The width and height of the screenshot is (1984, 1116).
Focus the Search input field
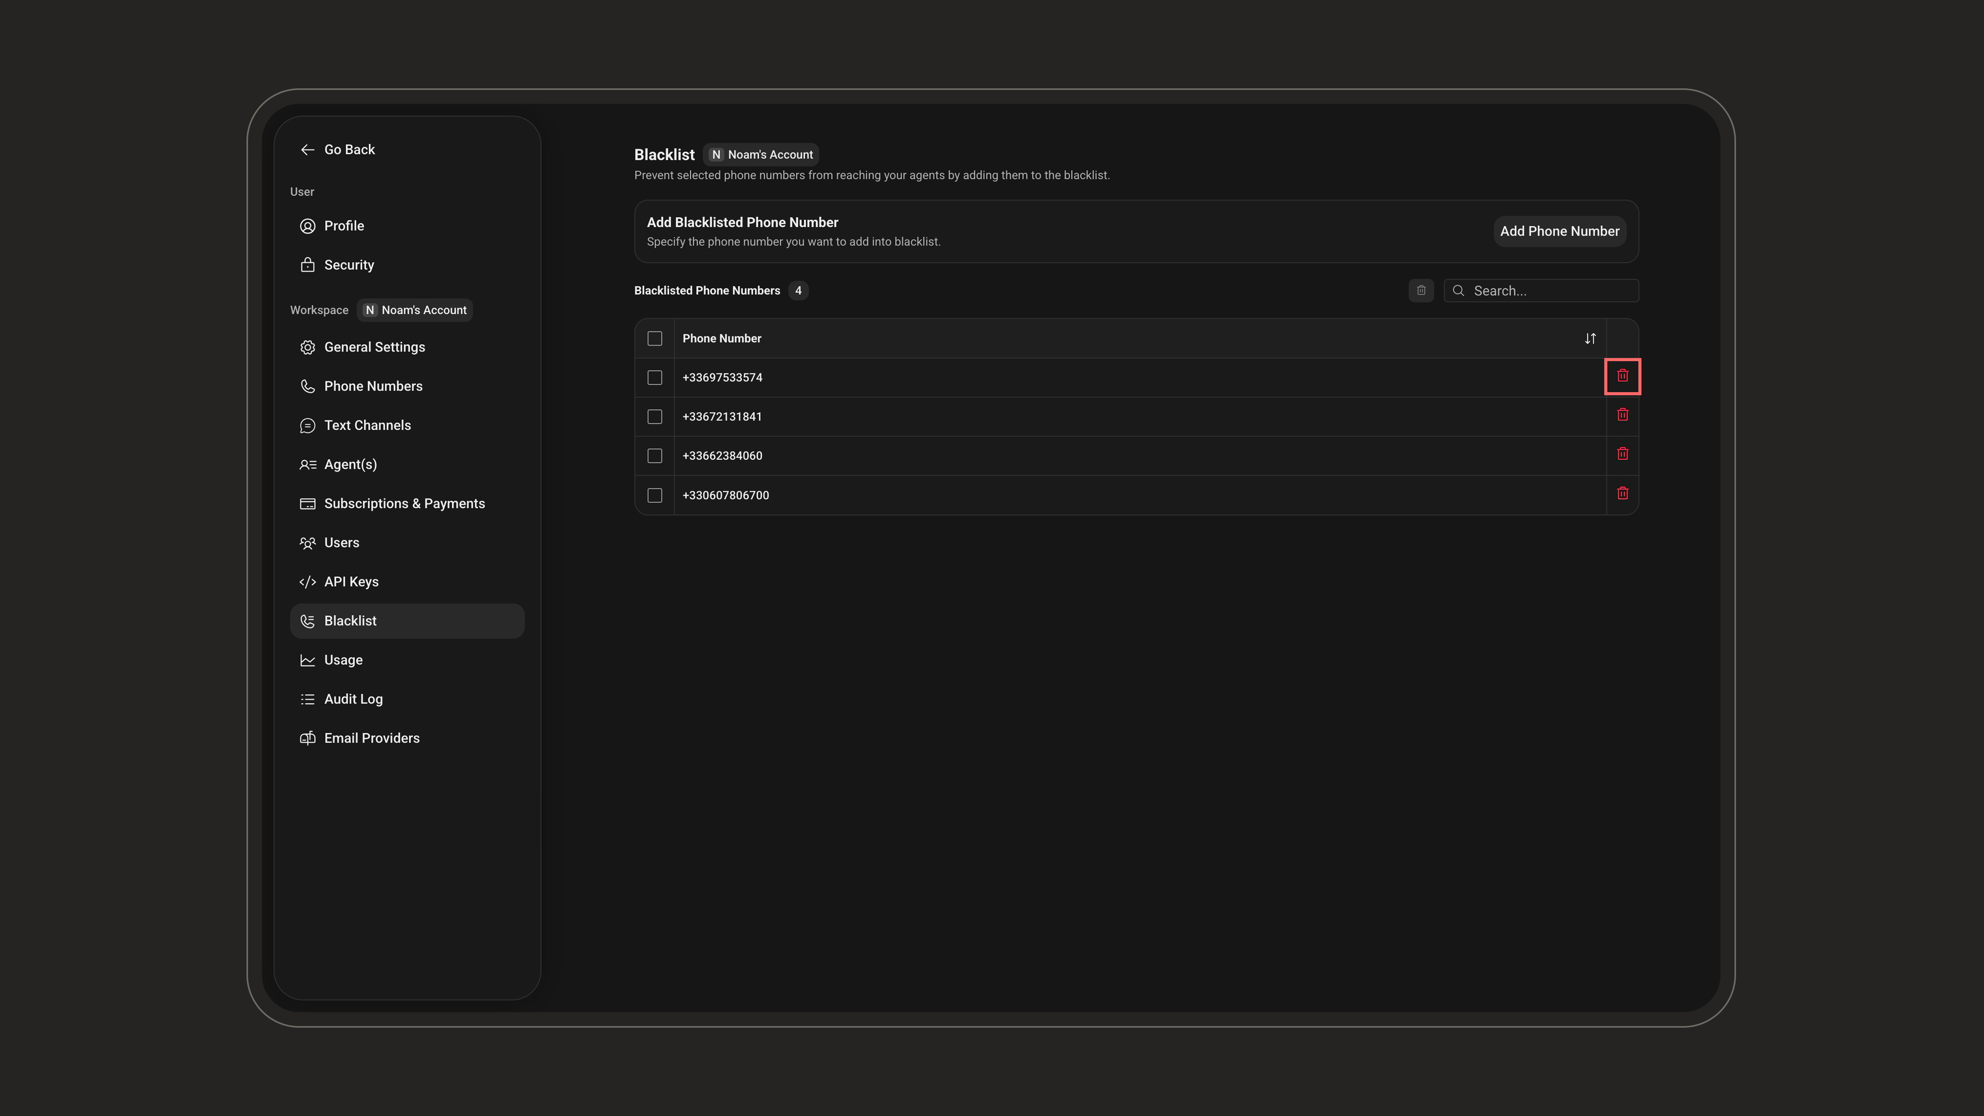tap(1541, 290)
